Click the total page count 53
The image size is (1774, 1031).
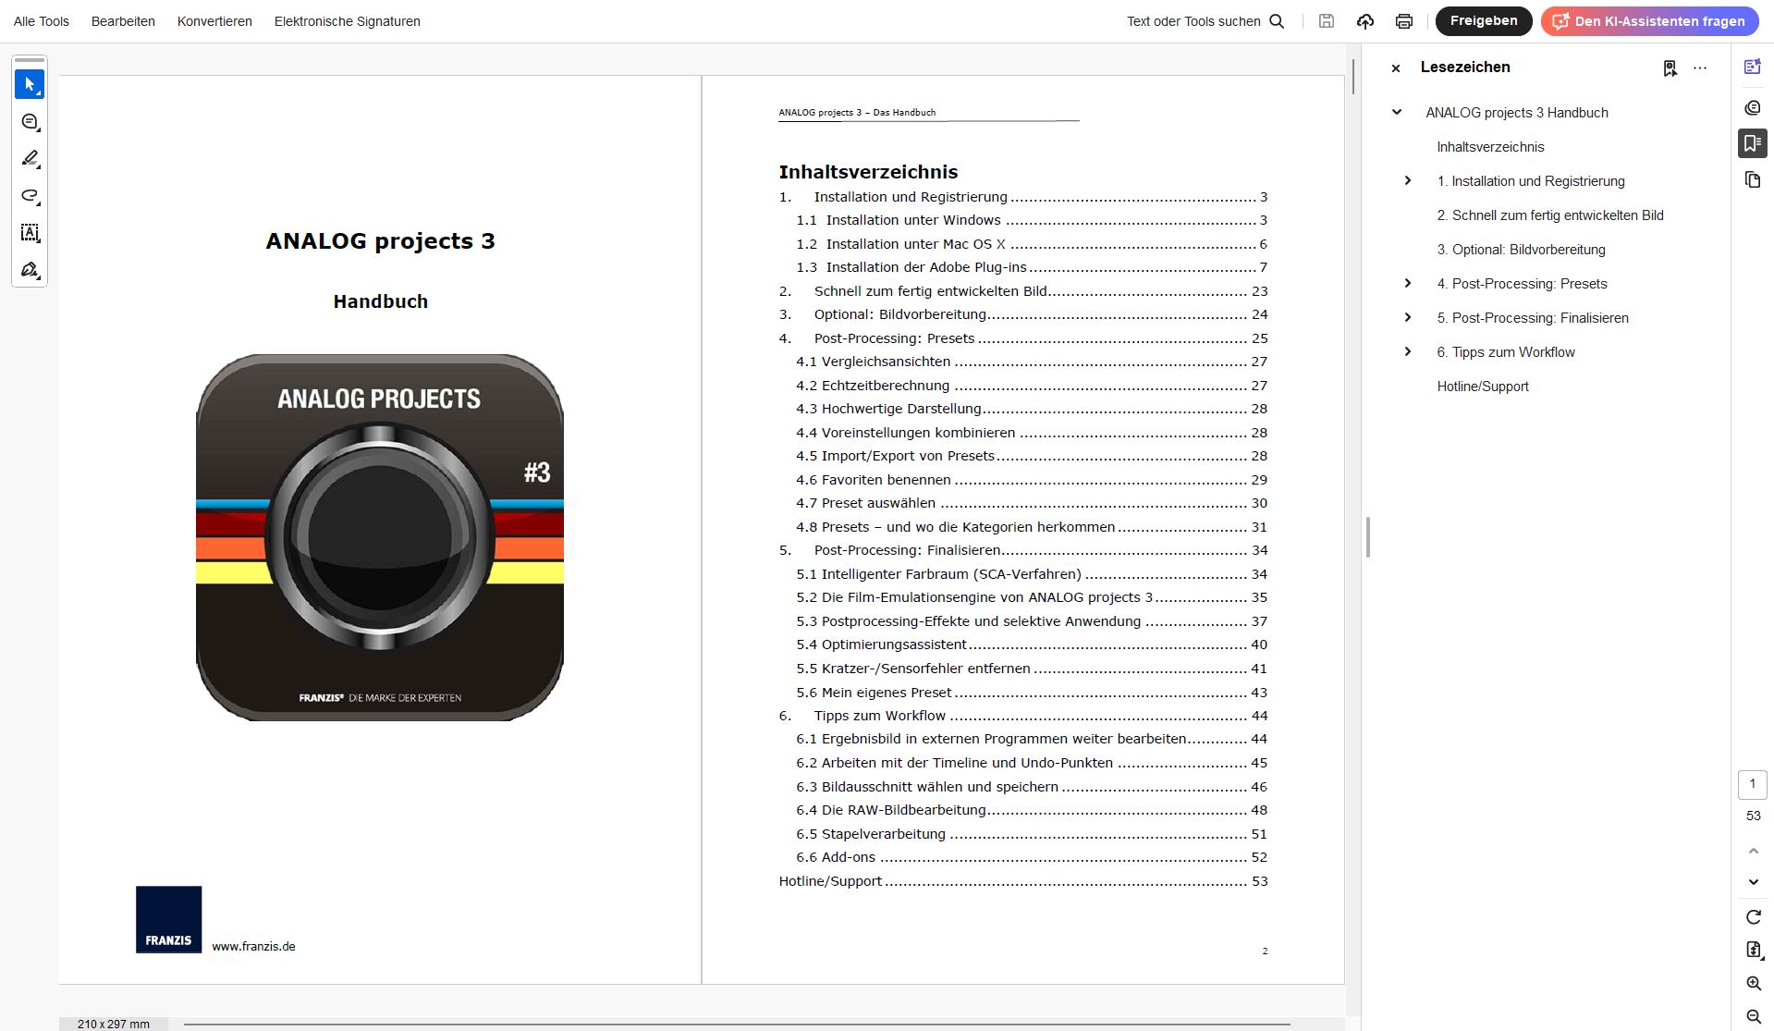pyautogui.click(x=1753, y=816)
